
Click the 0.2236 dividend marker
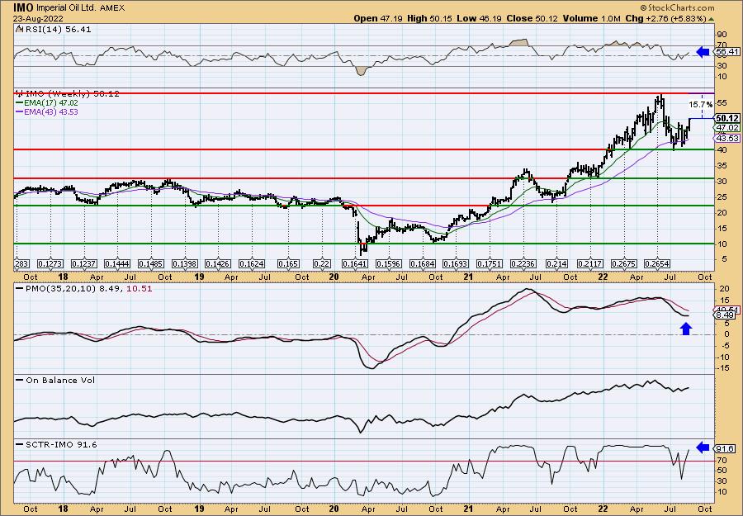pyautogui.click(x=523, y=263)
